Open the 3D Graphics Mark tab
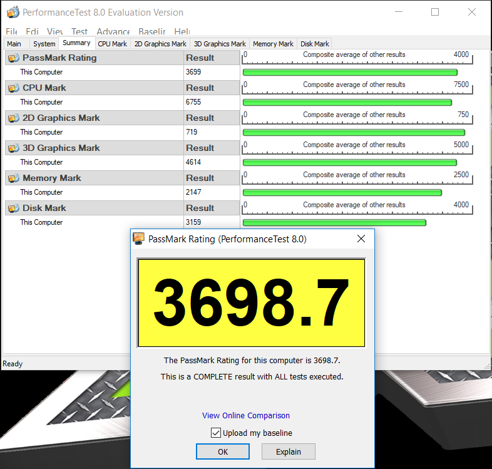Screen dimensions: 492x469 coord(220,44)
